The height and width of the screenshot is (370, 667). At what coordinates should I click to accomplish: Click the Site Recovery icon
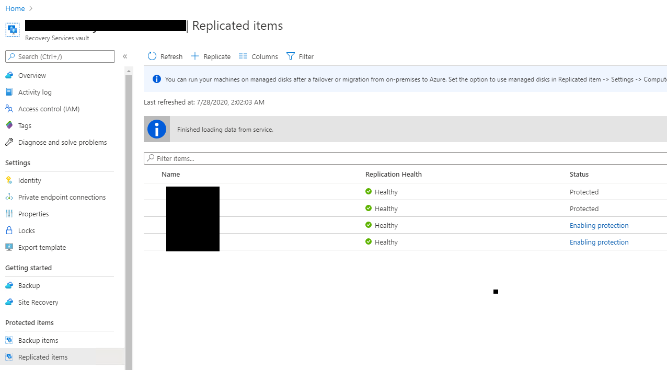tap(9, 303)
